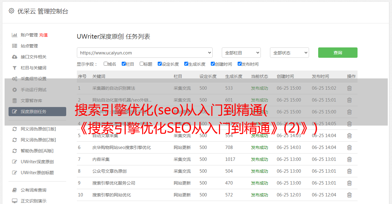392x204 pixels.
Task: Click keyword 庆华购物网站seo搜索引擎优化
Action: [122, 147]
